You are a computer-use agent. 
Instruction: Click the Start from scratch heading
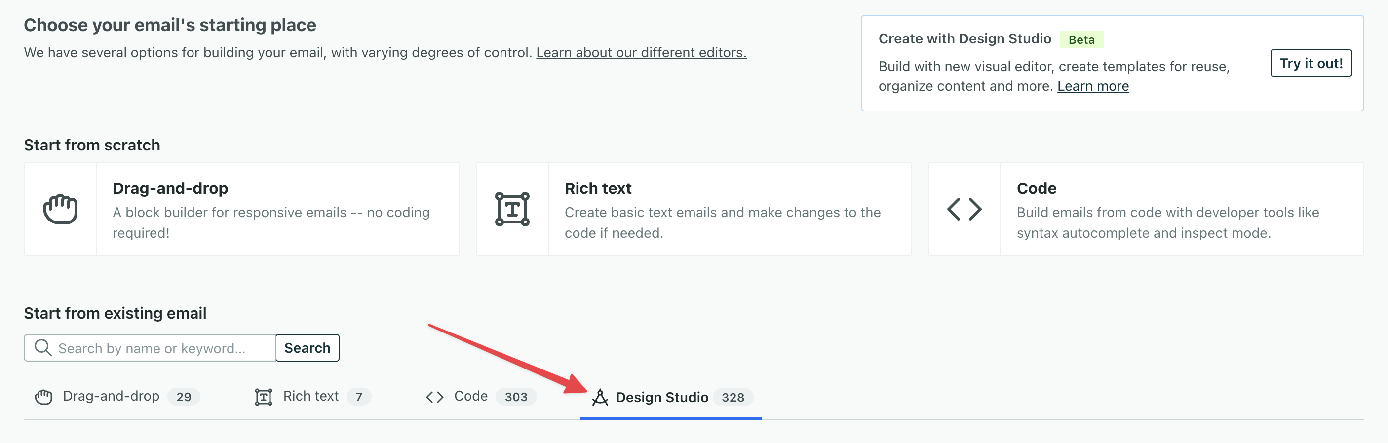point(92,145)
